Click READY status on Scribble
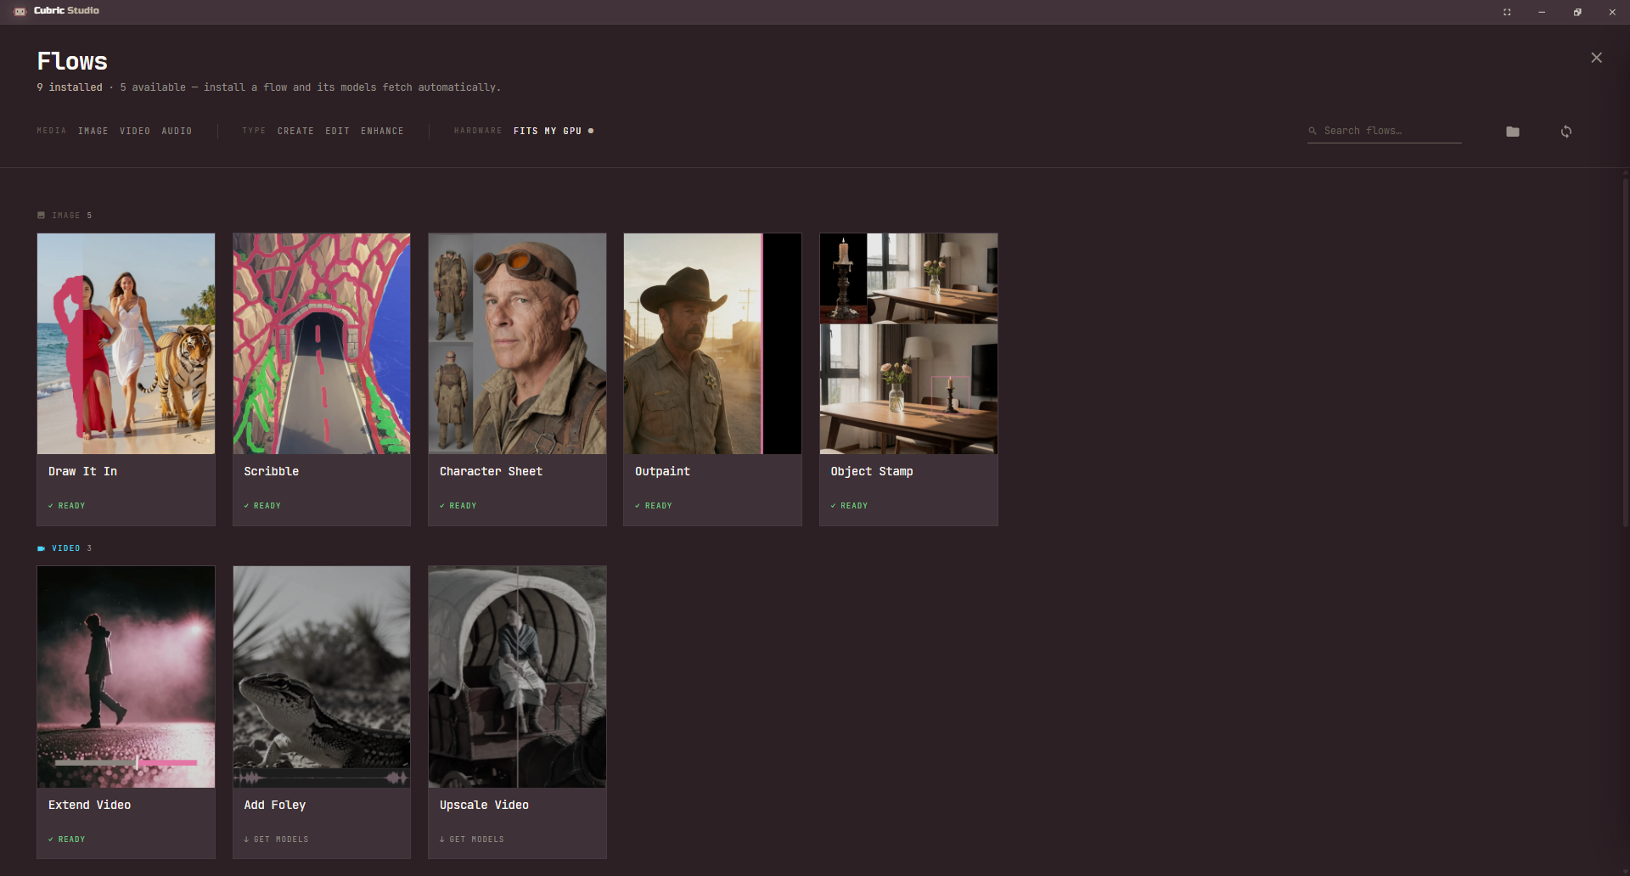 pos(262,506)
